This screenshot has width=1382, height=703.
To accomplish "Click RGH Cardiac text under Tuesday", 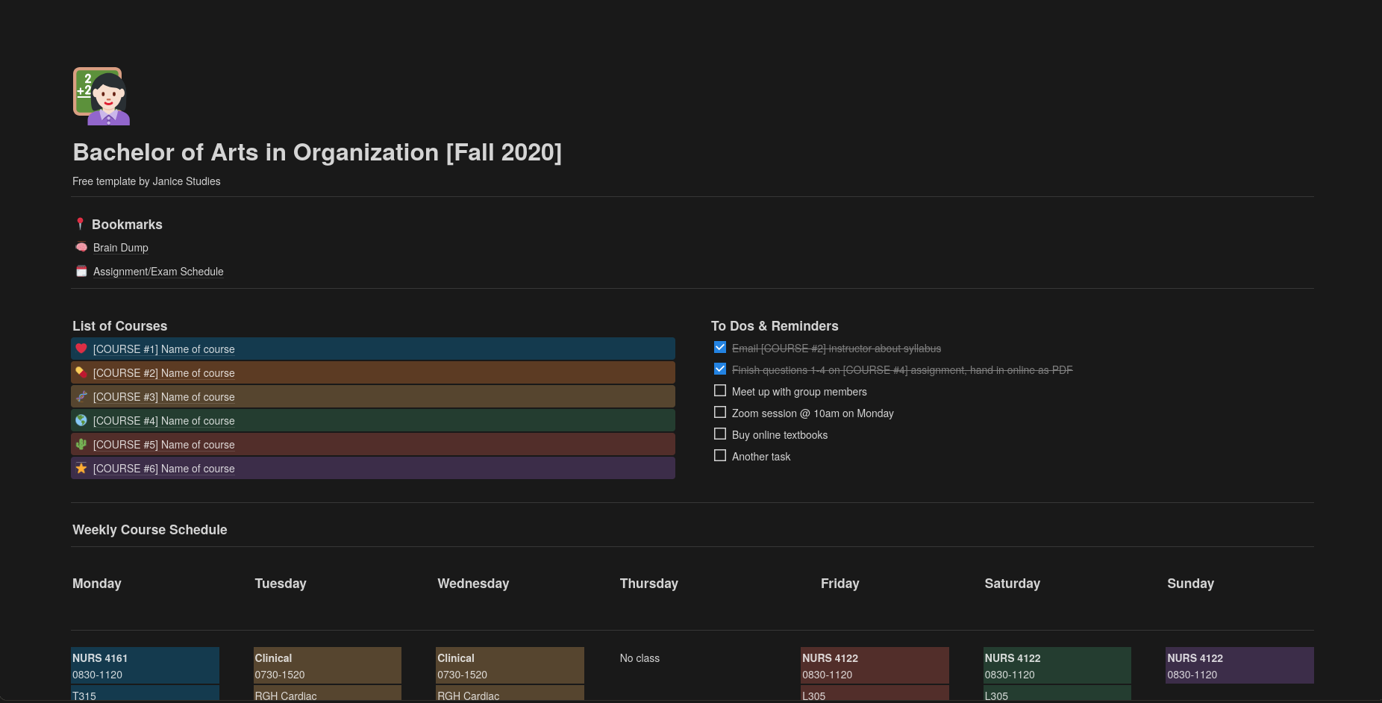I will click(x=286, y=696).
